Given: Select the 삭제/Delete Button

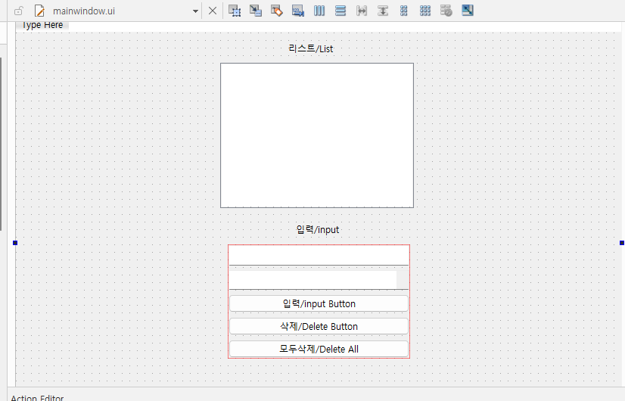Looking at the screenshot, I should click(319, 326).
